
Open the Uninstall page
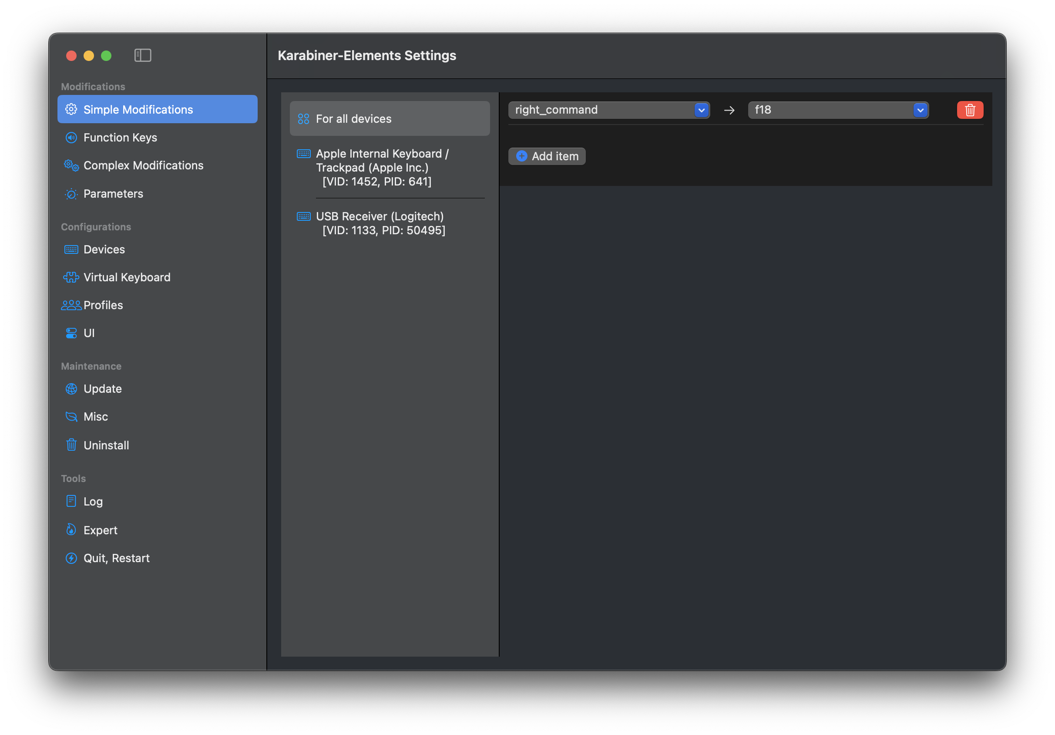coord(157,445)
